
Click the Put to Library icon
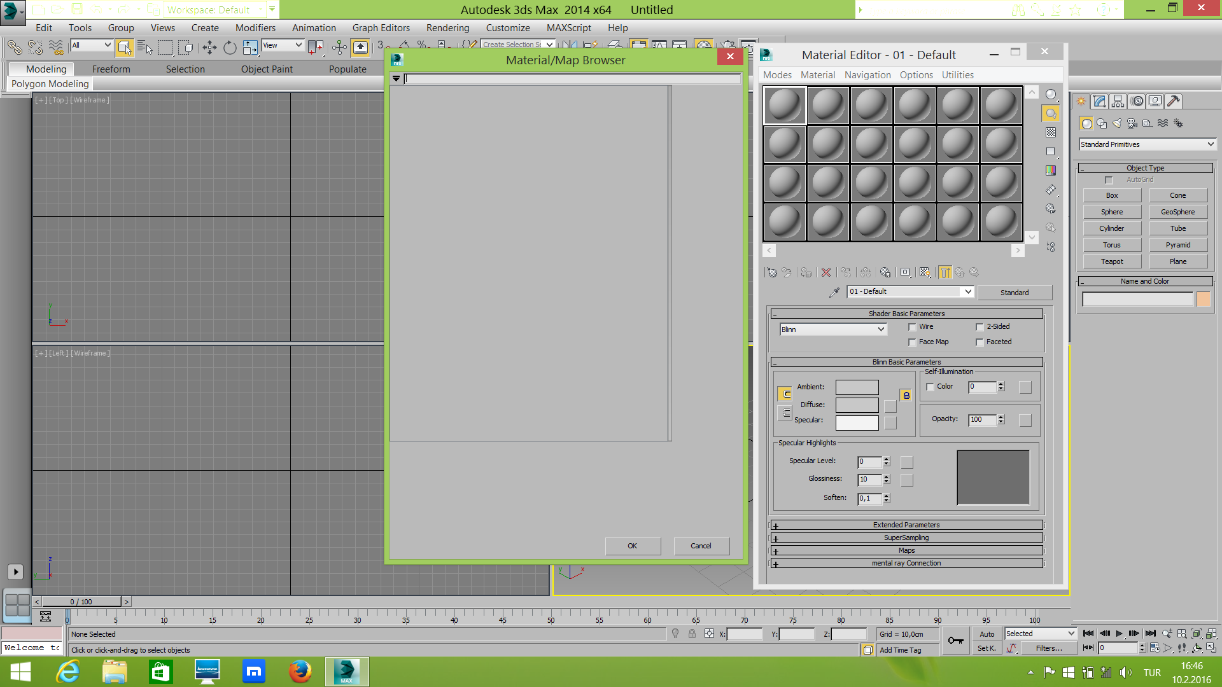click(x=885, y=272)
